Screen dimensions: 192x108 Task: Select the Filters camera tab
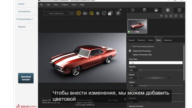[x=159, y=40]
